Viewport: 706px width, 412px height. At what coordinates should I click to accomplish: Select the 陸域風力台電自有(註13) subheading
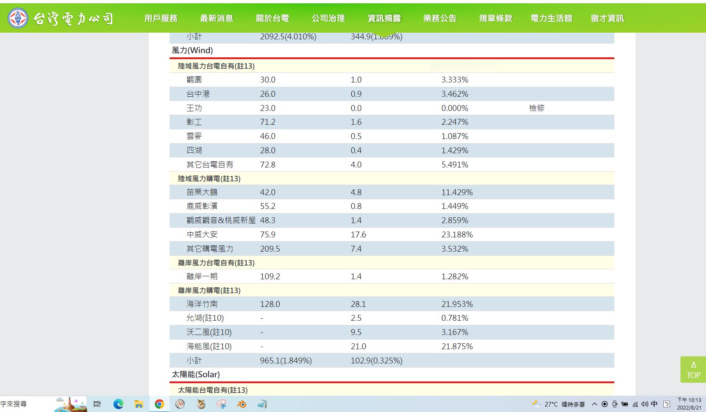click(x=216, y=66)
